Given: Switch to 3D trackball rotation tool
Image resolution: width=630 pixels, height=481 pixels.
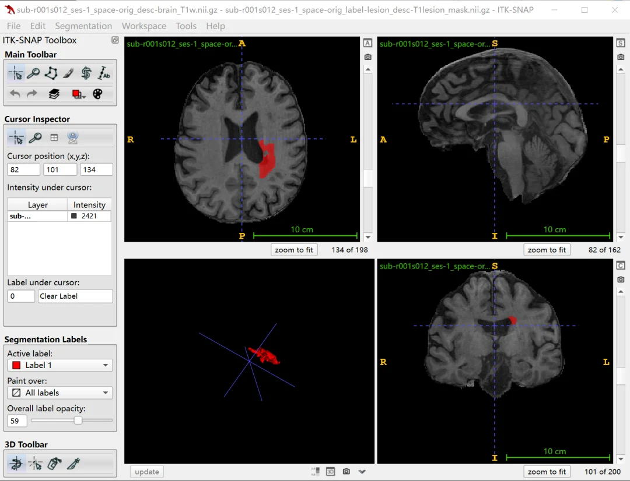Looking at the screenshot, I should click(16, 464).
